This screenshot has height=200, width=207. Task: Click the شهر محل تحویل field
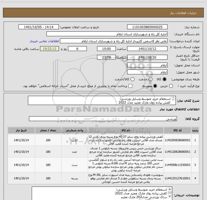pyautogui.click(x=147, y=72)
